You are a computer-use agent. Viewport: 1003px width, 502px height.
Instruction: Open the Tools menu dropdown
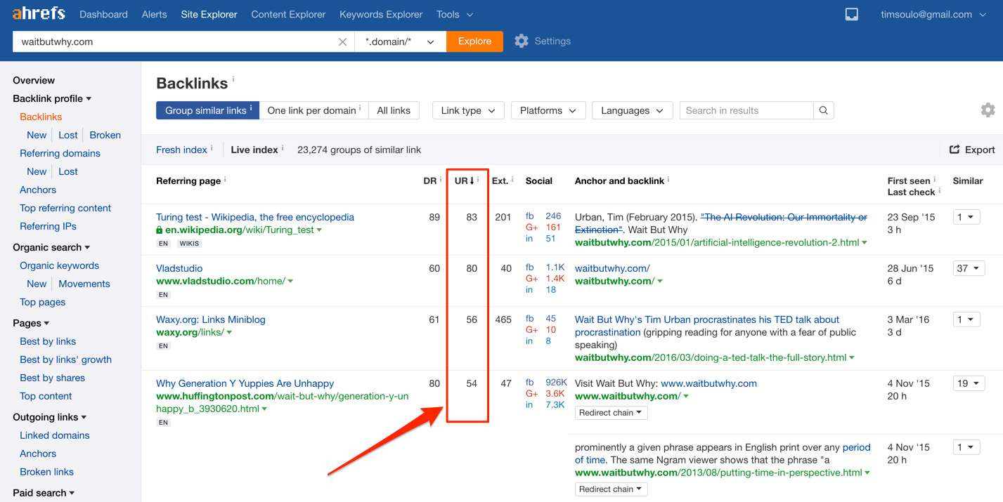click(454, 14)
